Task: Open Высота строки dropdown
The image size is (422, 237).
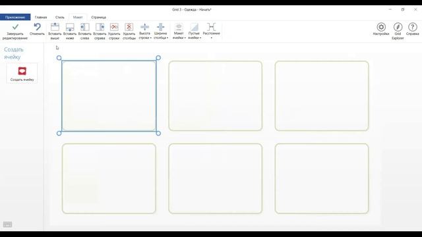Action: pos(145,31)
